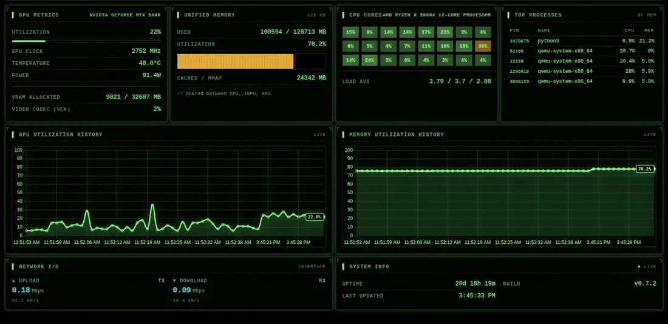Click the Video Codec (VCN) row
The image size is (668, 324).
[x=86, y=109]
